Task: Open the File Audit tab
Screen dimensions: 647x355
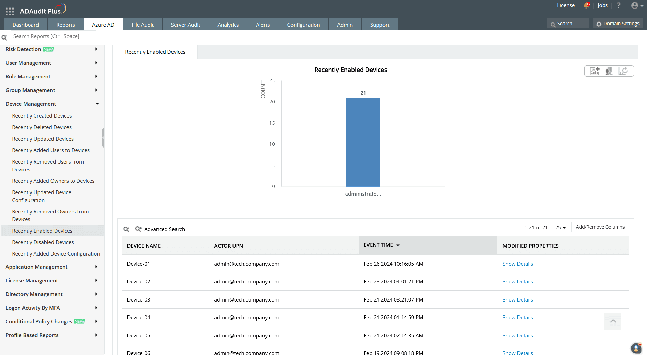Action: pos(142,25)
